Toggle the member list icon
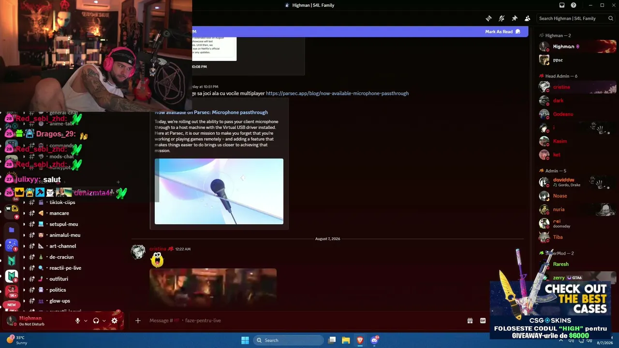 [x=527, y=18]
